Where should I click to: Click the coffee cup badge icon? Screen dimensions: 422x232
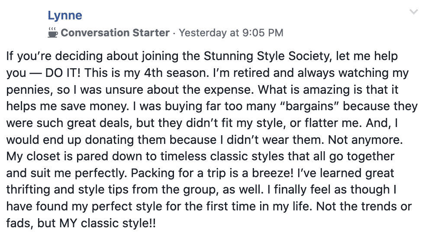click(x=52, y=32)
